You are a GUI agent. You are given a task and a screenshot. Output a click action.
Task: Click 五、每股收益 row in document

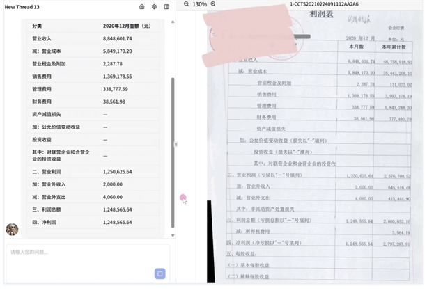(x=242, y=254)
